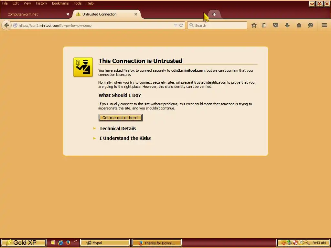Go to the Home page icon

299,25
